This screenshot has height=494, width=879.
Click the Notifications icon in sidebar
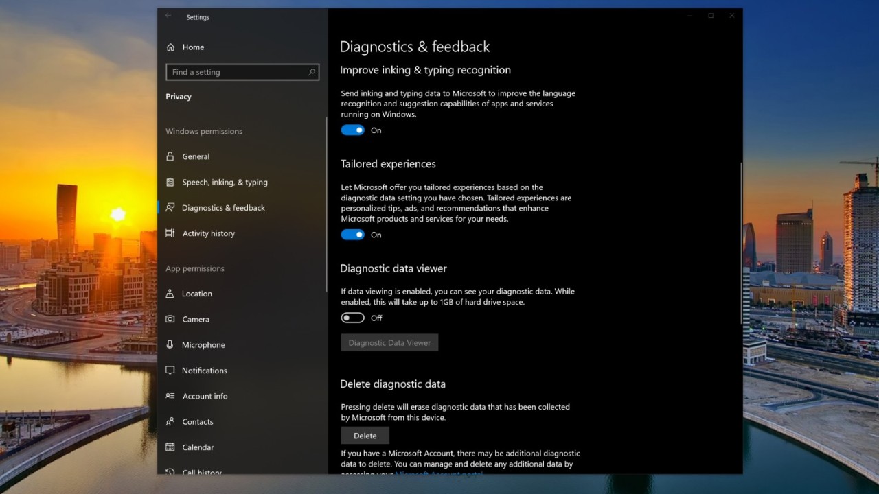point(170,370)
